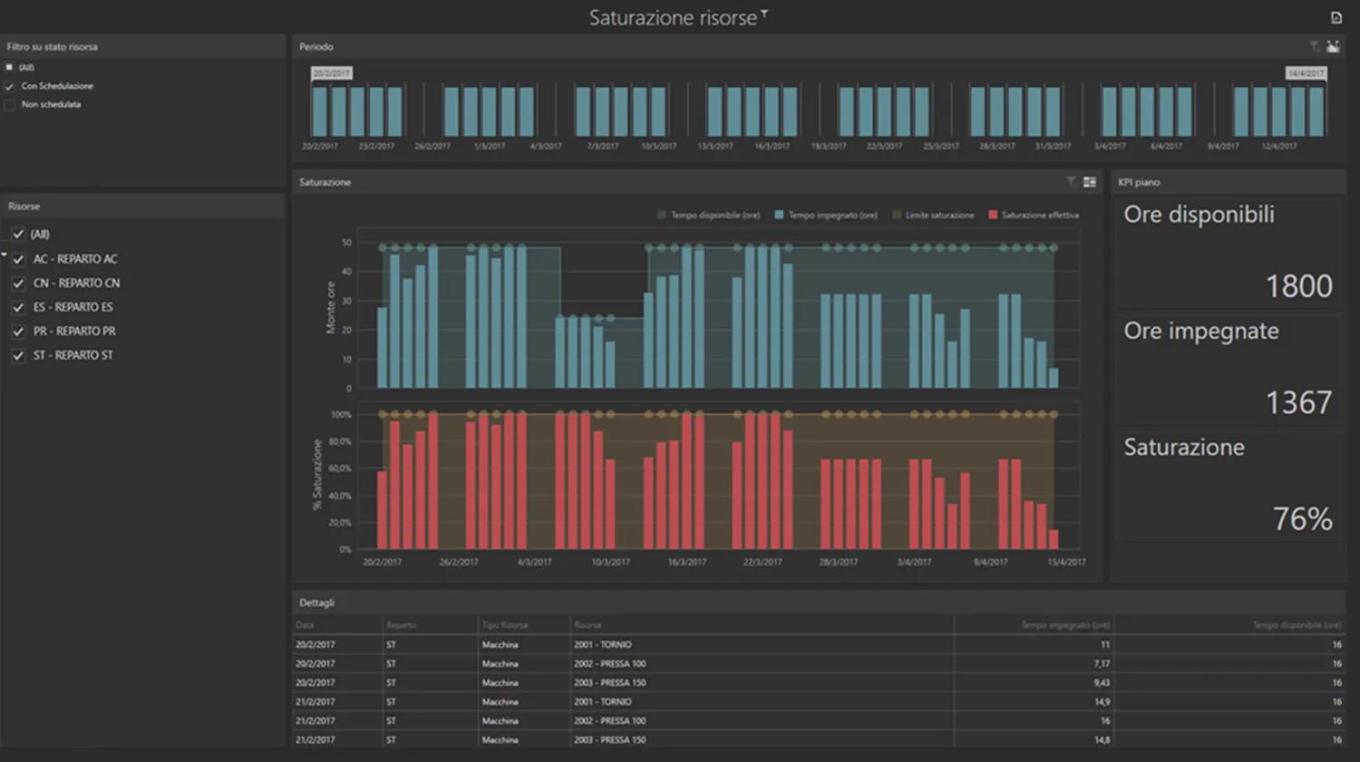
Task: Click the 1367 Ore impegnate KPI value
Action: point(1298,402)
